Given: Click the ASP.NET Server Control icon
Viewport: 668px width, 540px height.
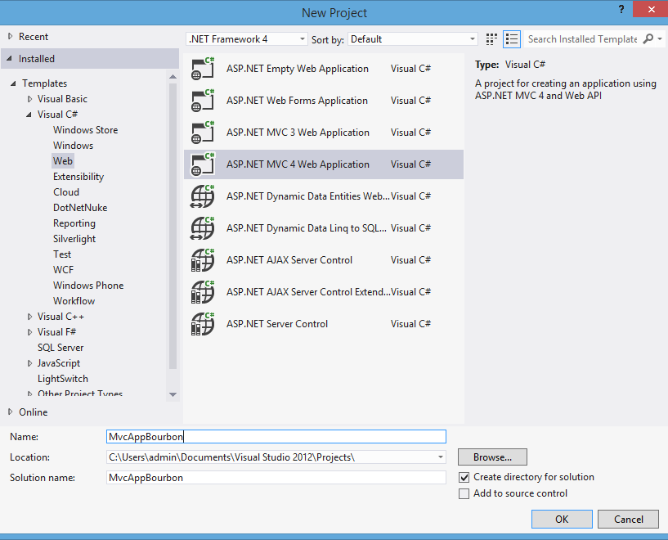Looking at the screenshot, I should click(x=202, y=324).
